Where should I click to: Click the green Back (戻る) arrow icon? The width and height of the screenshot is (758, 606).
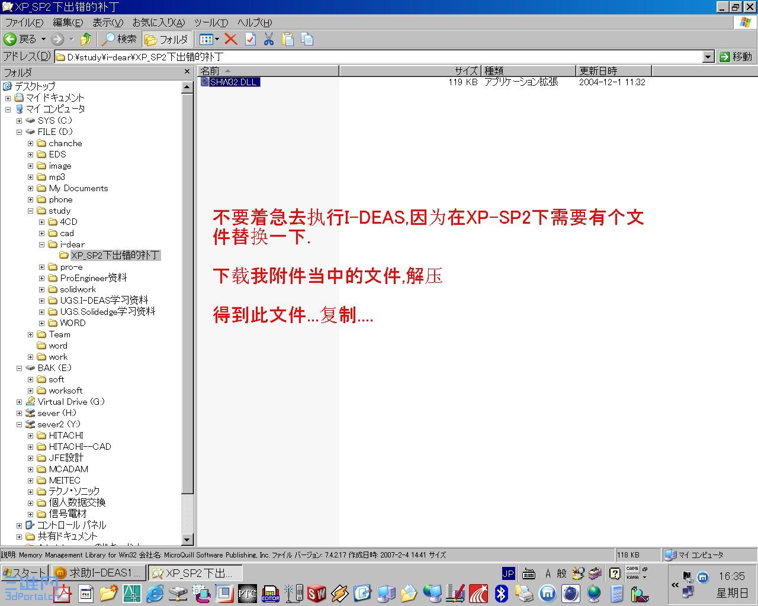pos(10,39)
